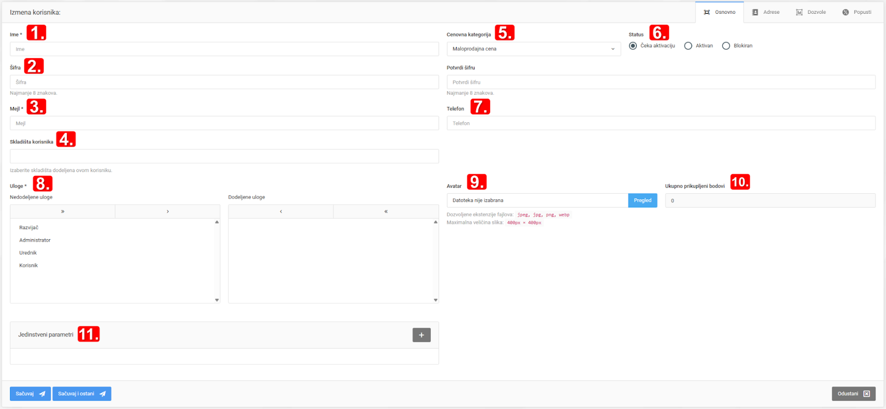This screenshot has width=886, height=409.
Task: Click the Pregled file browse button
Action: (642, 200)
